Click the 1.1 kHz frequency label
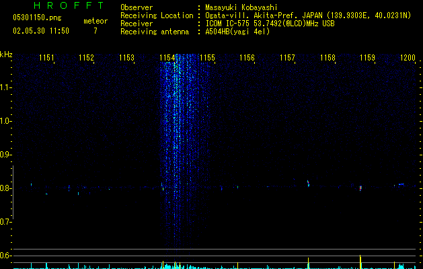This screenshot has width=423, height=269. (5, 87)
